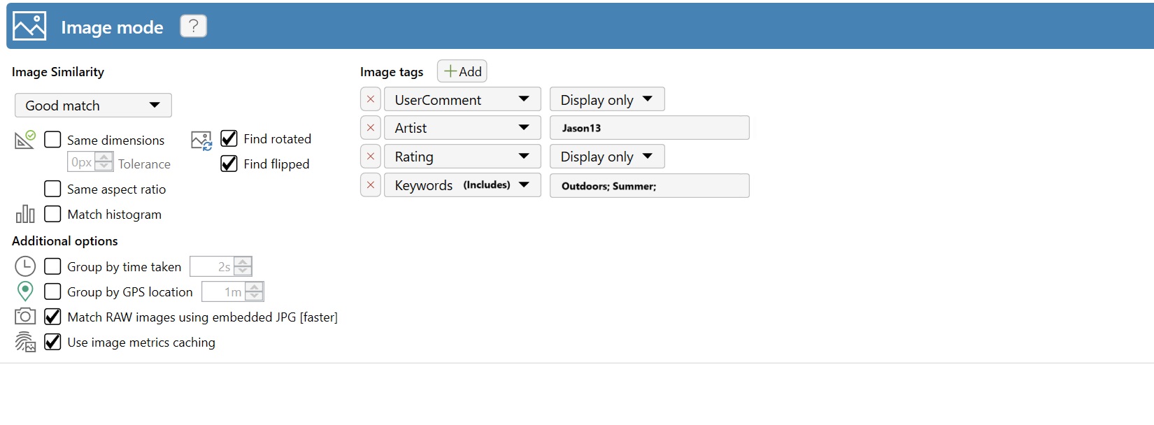The width and height of the screenshot is (1154, 425).
Task: Delete the Keywords tag with red X
Action: pos(371,185)
